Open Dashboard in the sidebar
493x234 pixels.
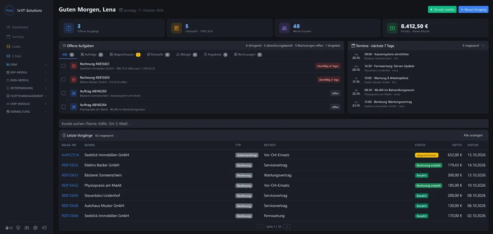(x=17, y=27)
